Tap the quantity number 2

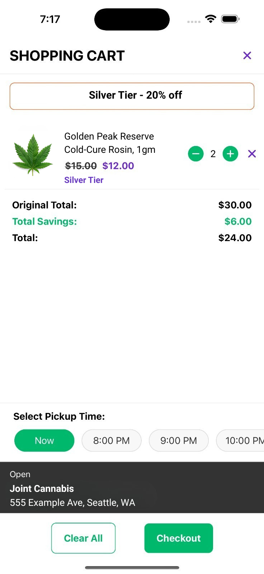click(213, 154)
